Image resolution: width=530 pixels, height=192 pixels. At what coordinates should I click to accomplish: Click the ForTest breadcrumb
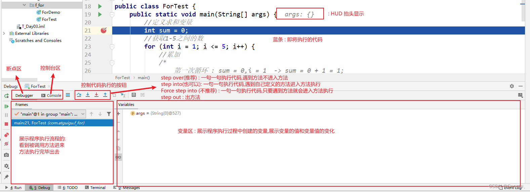[x=122, y=77]
